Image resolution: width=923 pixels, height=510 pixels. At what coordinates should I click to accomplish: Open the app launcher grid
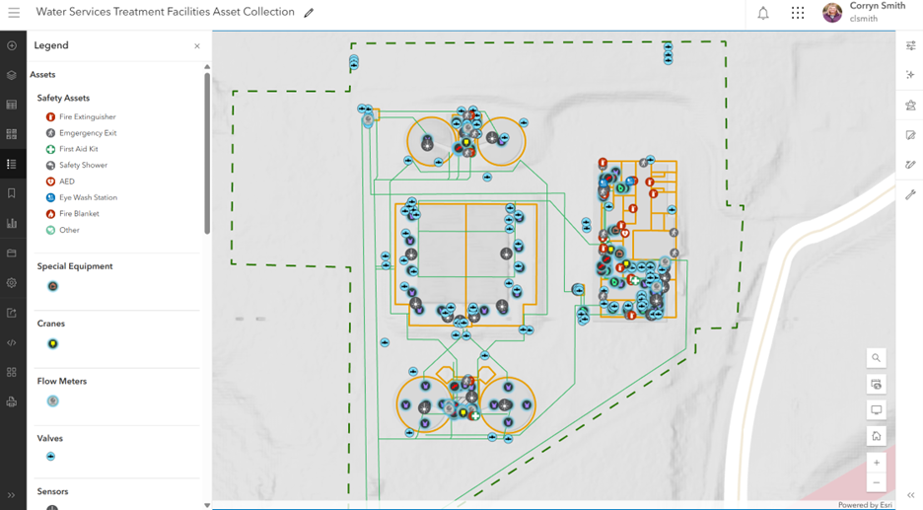[798, 13]
